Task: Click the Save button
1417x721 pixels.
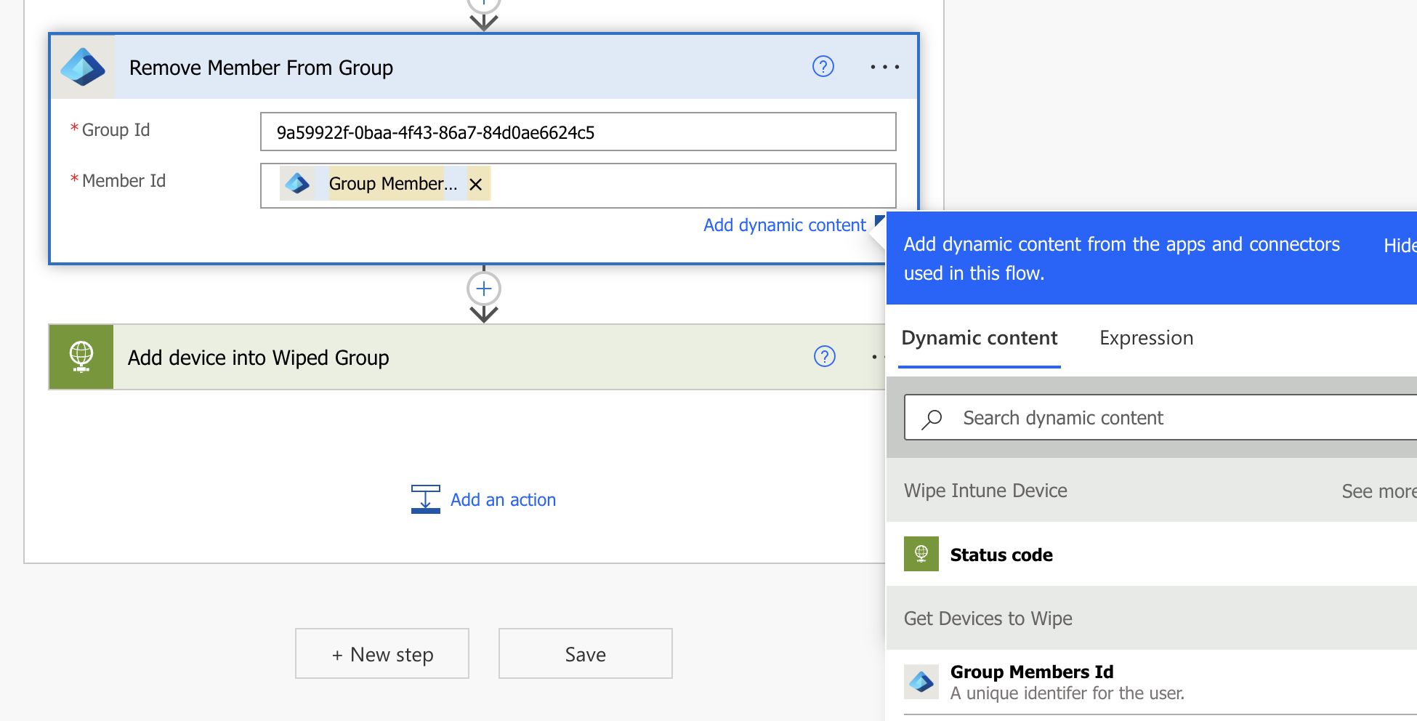Action: tap(585, 653)
